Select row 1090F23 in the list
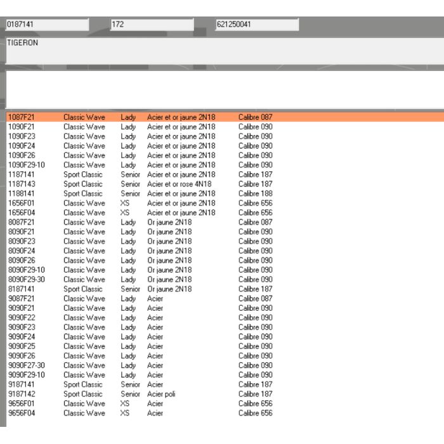The width and height of the screenshot is (444, 444). (225, 136)
